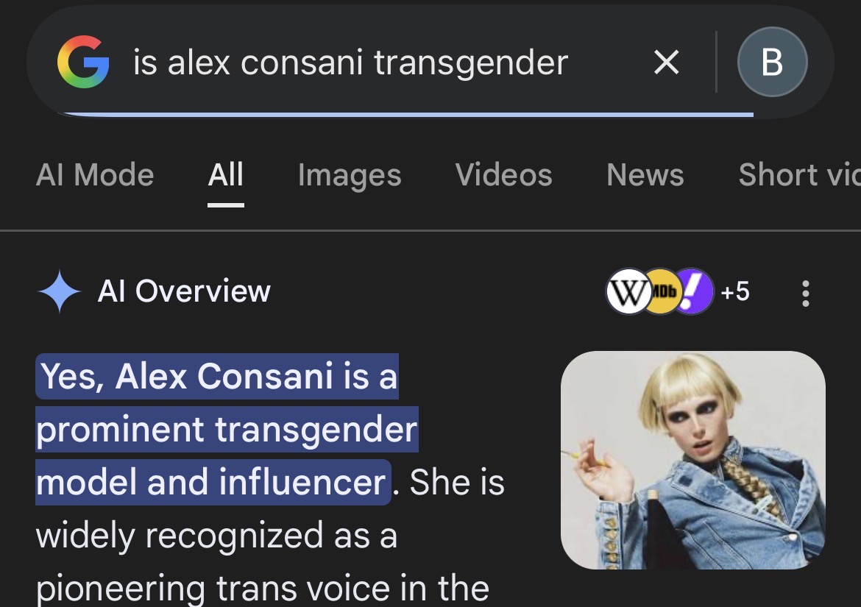The image size is (861, 607).
Task: Open the IMDb source icon
Action: coord(661,292)
